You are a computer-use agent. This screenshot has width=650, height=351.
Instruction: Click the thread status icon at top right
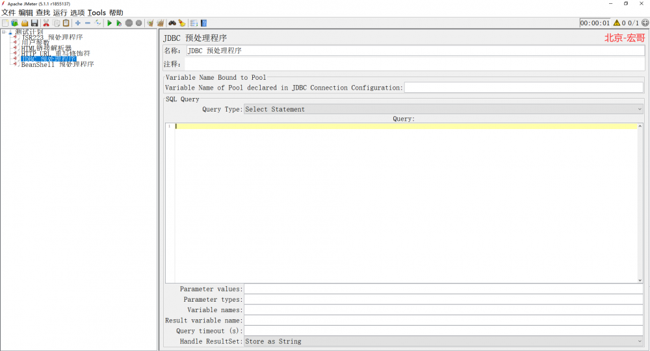pyautogui.click(x=645, y=23)
